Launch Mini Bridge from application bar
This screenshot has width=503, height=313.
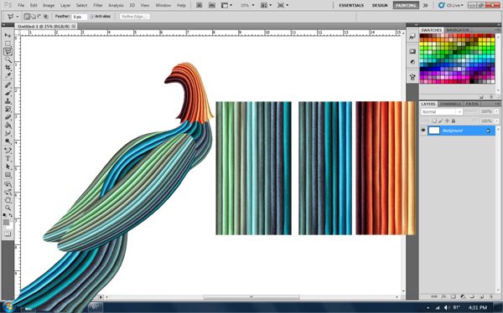[212, 5]
